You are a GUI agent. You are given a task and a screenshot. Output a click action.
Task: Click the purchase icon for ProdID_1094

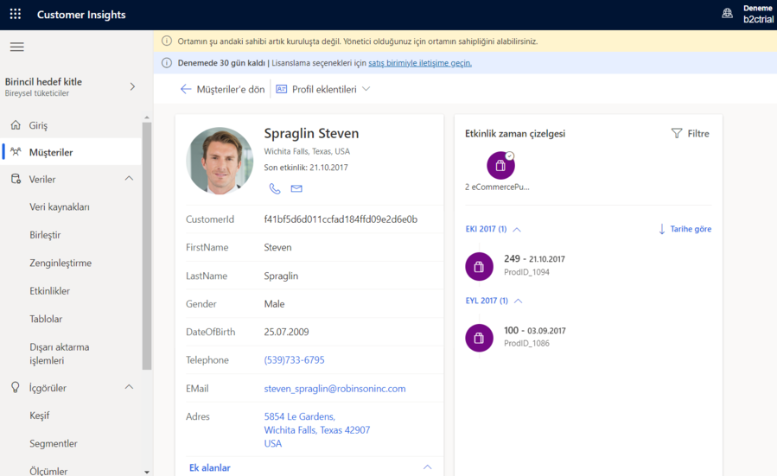pos(479,266)
